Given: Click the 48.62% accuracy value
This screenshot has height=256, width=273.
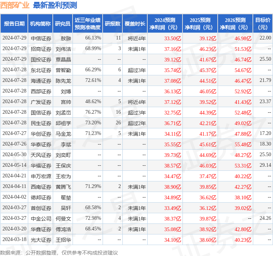Looking at the screenshot, I should coord(93,102).
